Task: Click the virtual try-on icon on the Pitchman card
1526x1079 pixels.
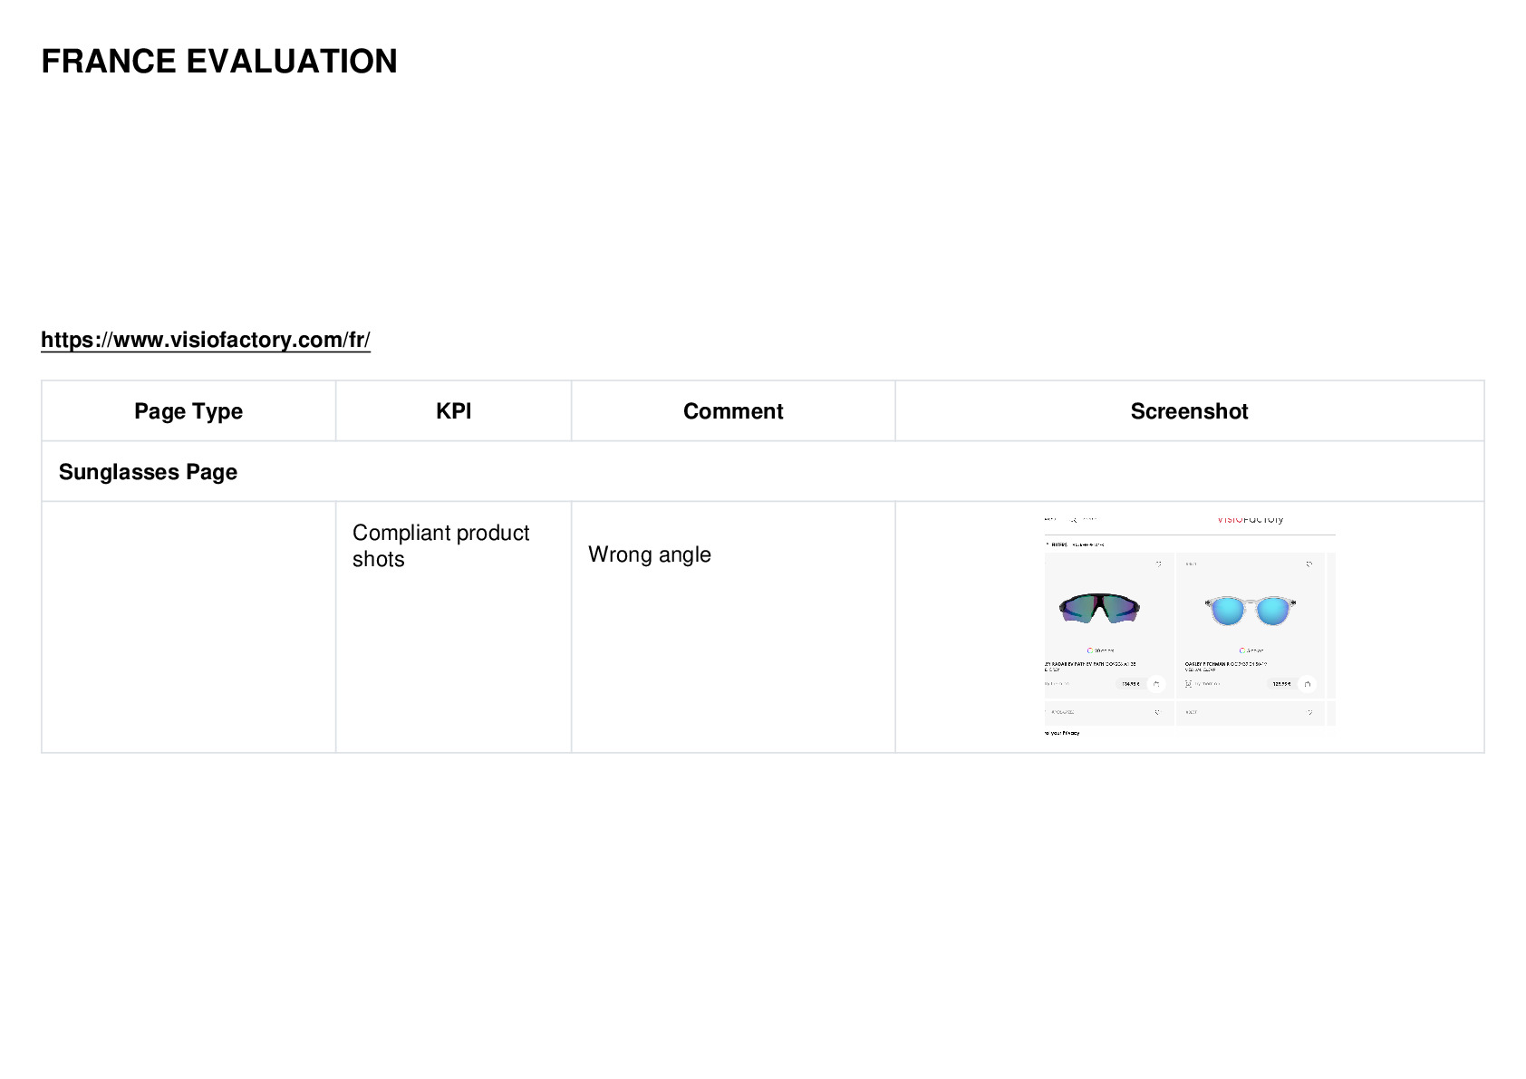Action: pyautogui.click(x=1188, y=684)
